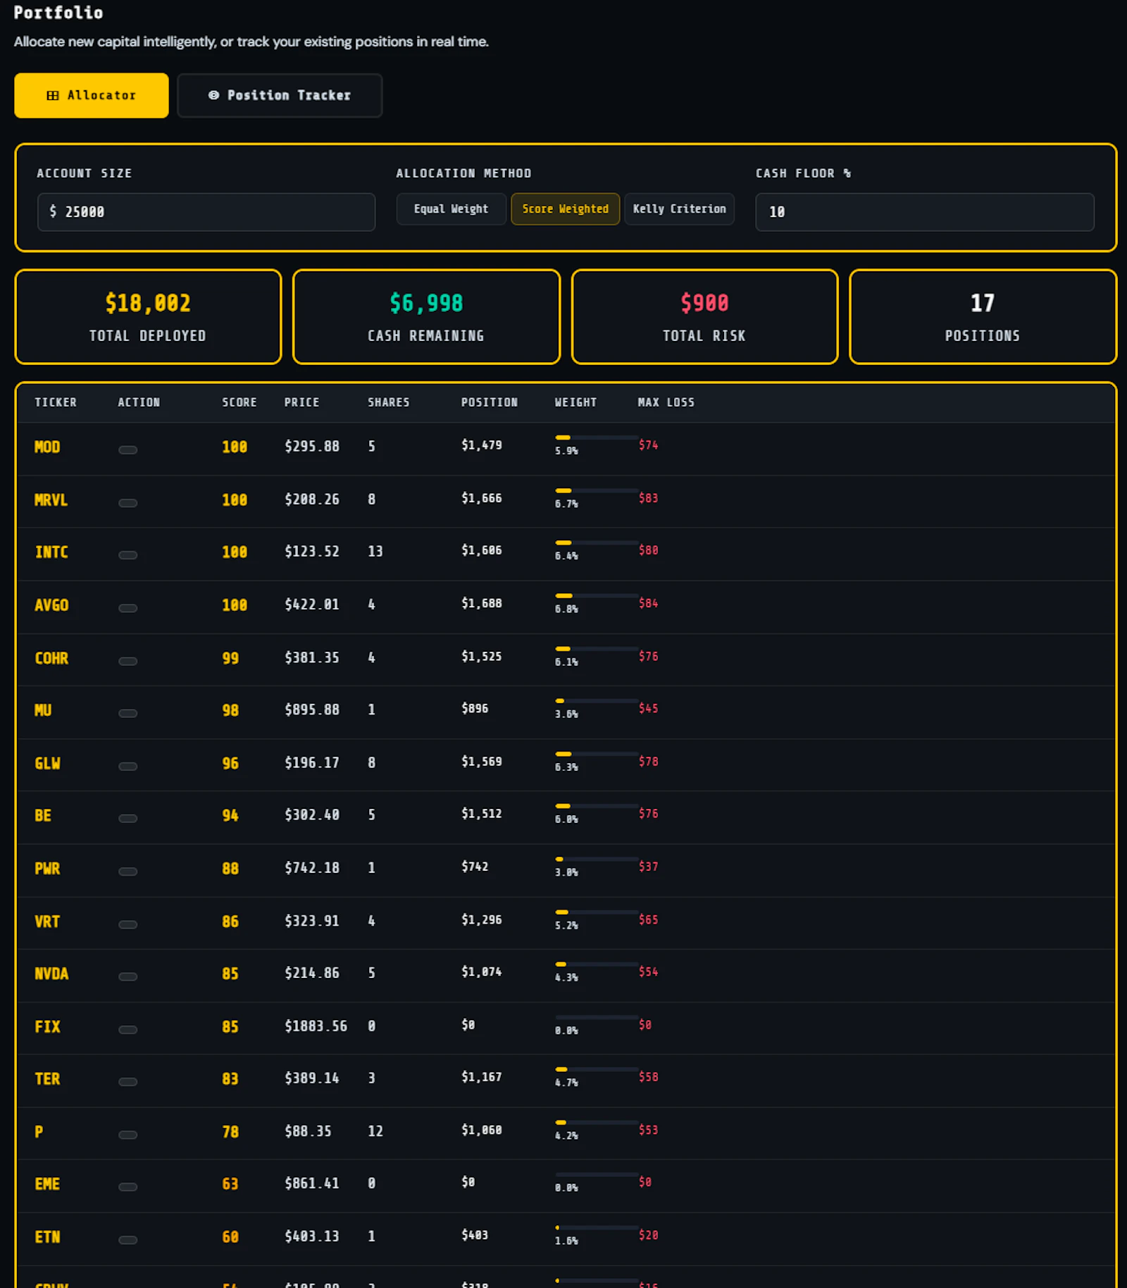Click the $1883.56 price for FIX

[x=316, y=1027]
